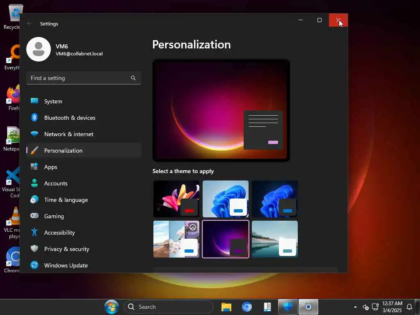
Task: Click the Accounts person icon
Action: coord(34,183)
